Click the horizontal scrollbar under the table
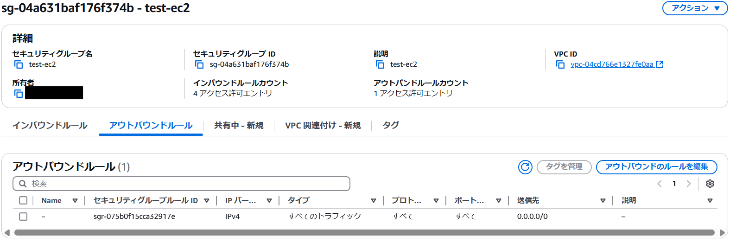Image resolution: width=736 pixels, height=249 pixels. tap(364, 233)
